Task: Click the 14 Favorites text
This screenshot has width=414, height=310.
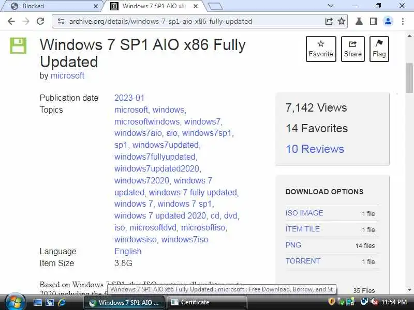Action: point(317,128)
